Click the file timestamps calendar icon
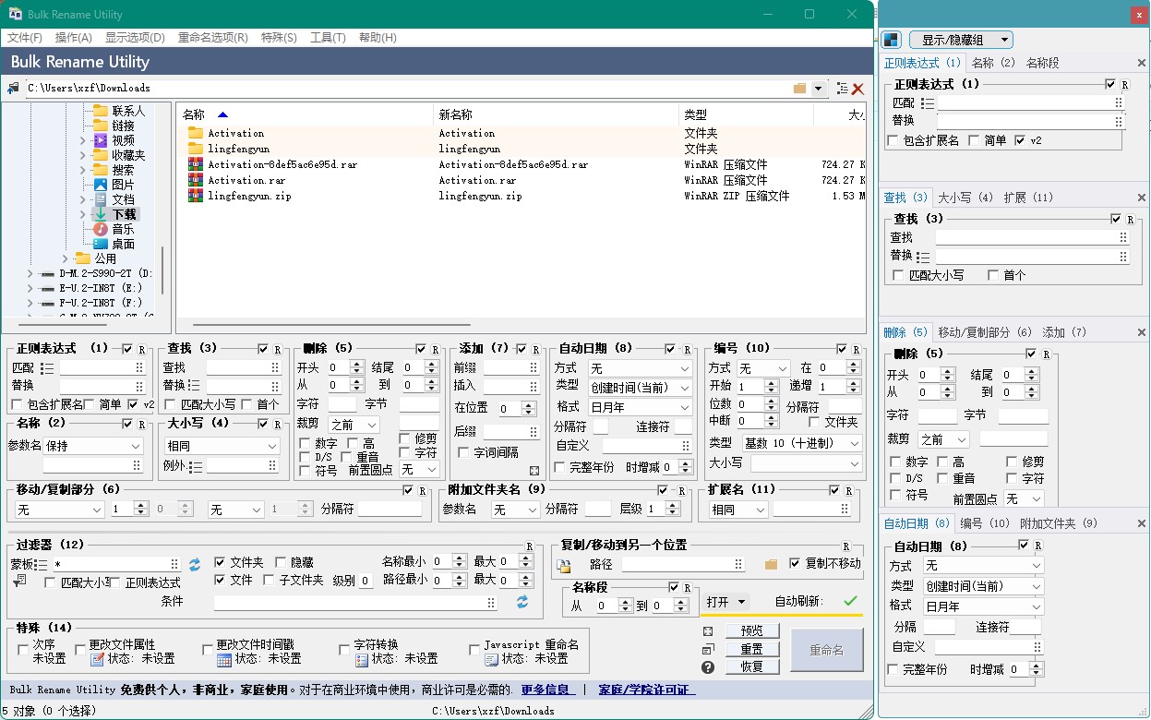 tap(224, 660)
